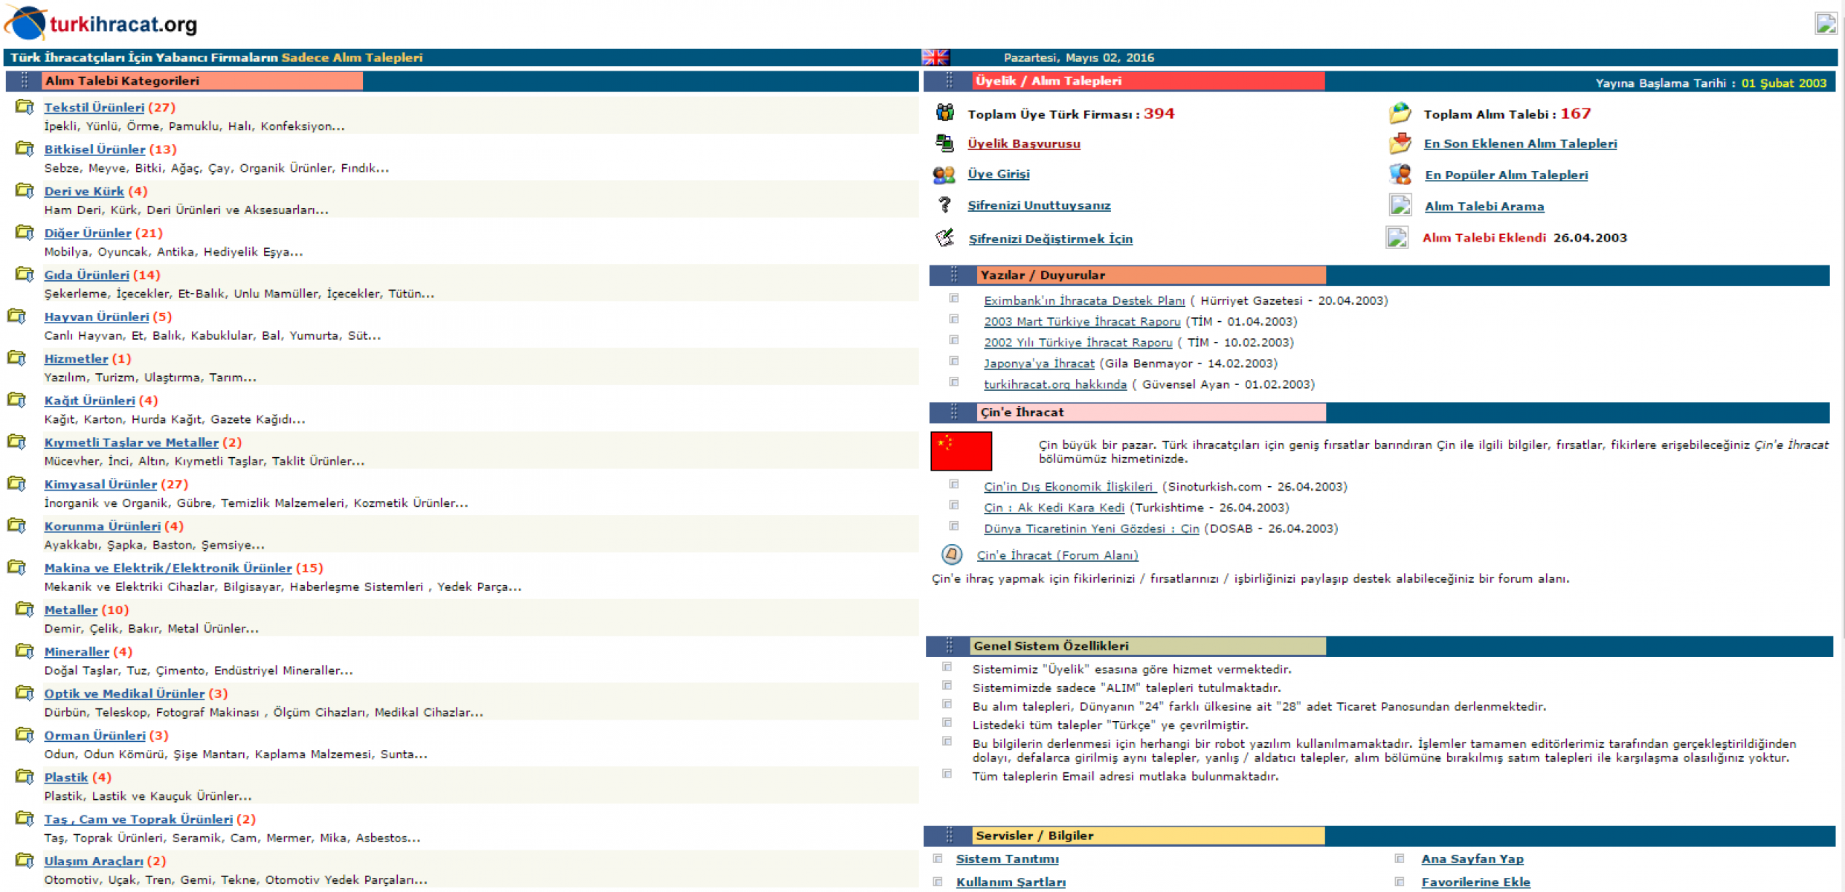Click bullet box beside Eximbank'ın İhracata Destek Planı
Screen dimensions: 1845x892
click(x=953, y=299)
